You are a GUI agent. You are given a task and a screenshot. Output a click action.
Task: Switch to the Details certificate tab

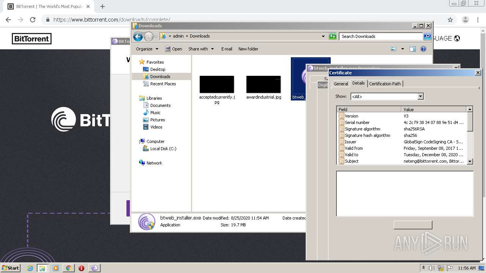[358, 83]
